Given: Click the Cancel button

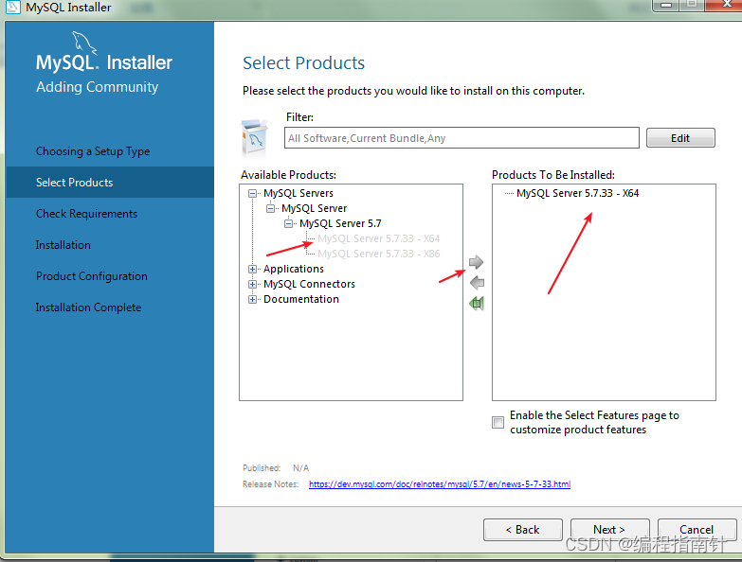Looking at the screenshot, I should 697,530.
